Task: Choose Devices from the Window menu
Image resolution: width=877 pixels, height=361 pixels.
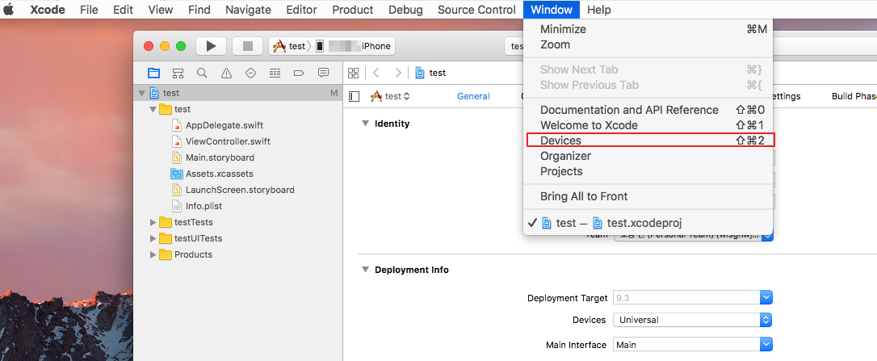Action: pos(648,141)
